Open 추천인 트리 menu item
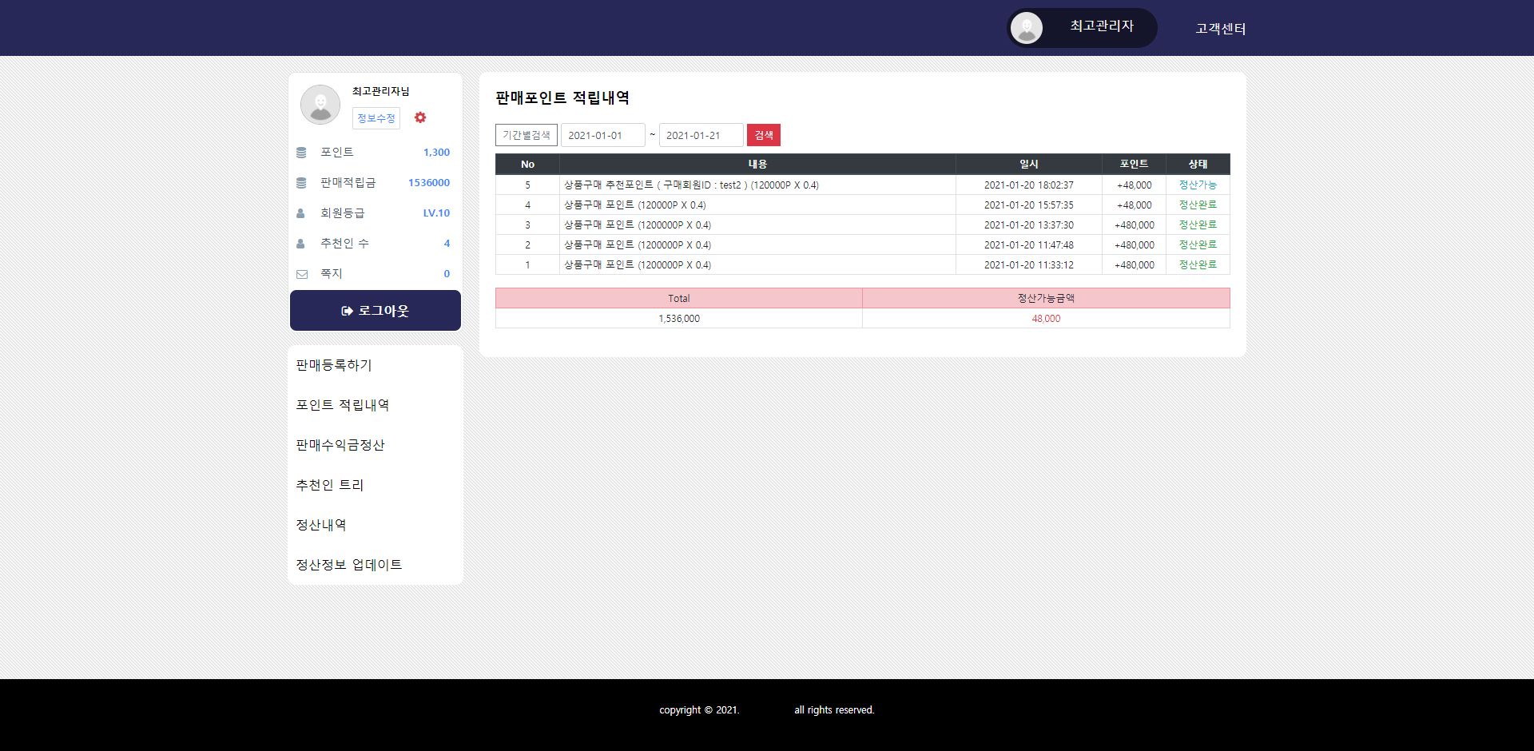The height and width of the screenshot is (751, 1534). [330, 485]
